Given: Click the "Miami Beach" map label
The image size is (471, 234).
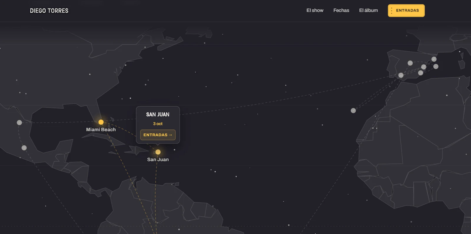Looking at the screenshot, I should click(101, 130).
